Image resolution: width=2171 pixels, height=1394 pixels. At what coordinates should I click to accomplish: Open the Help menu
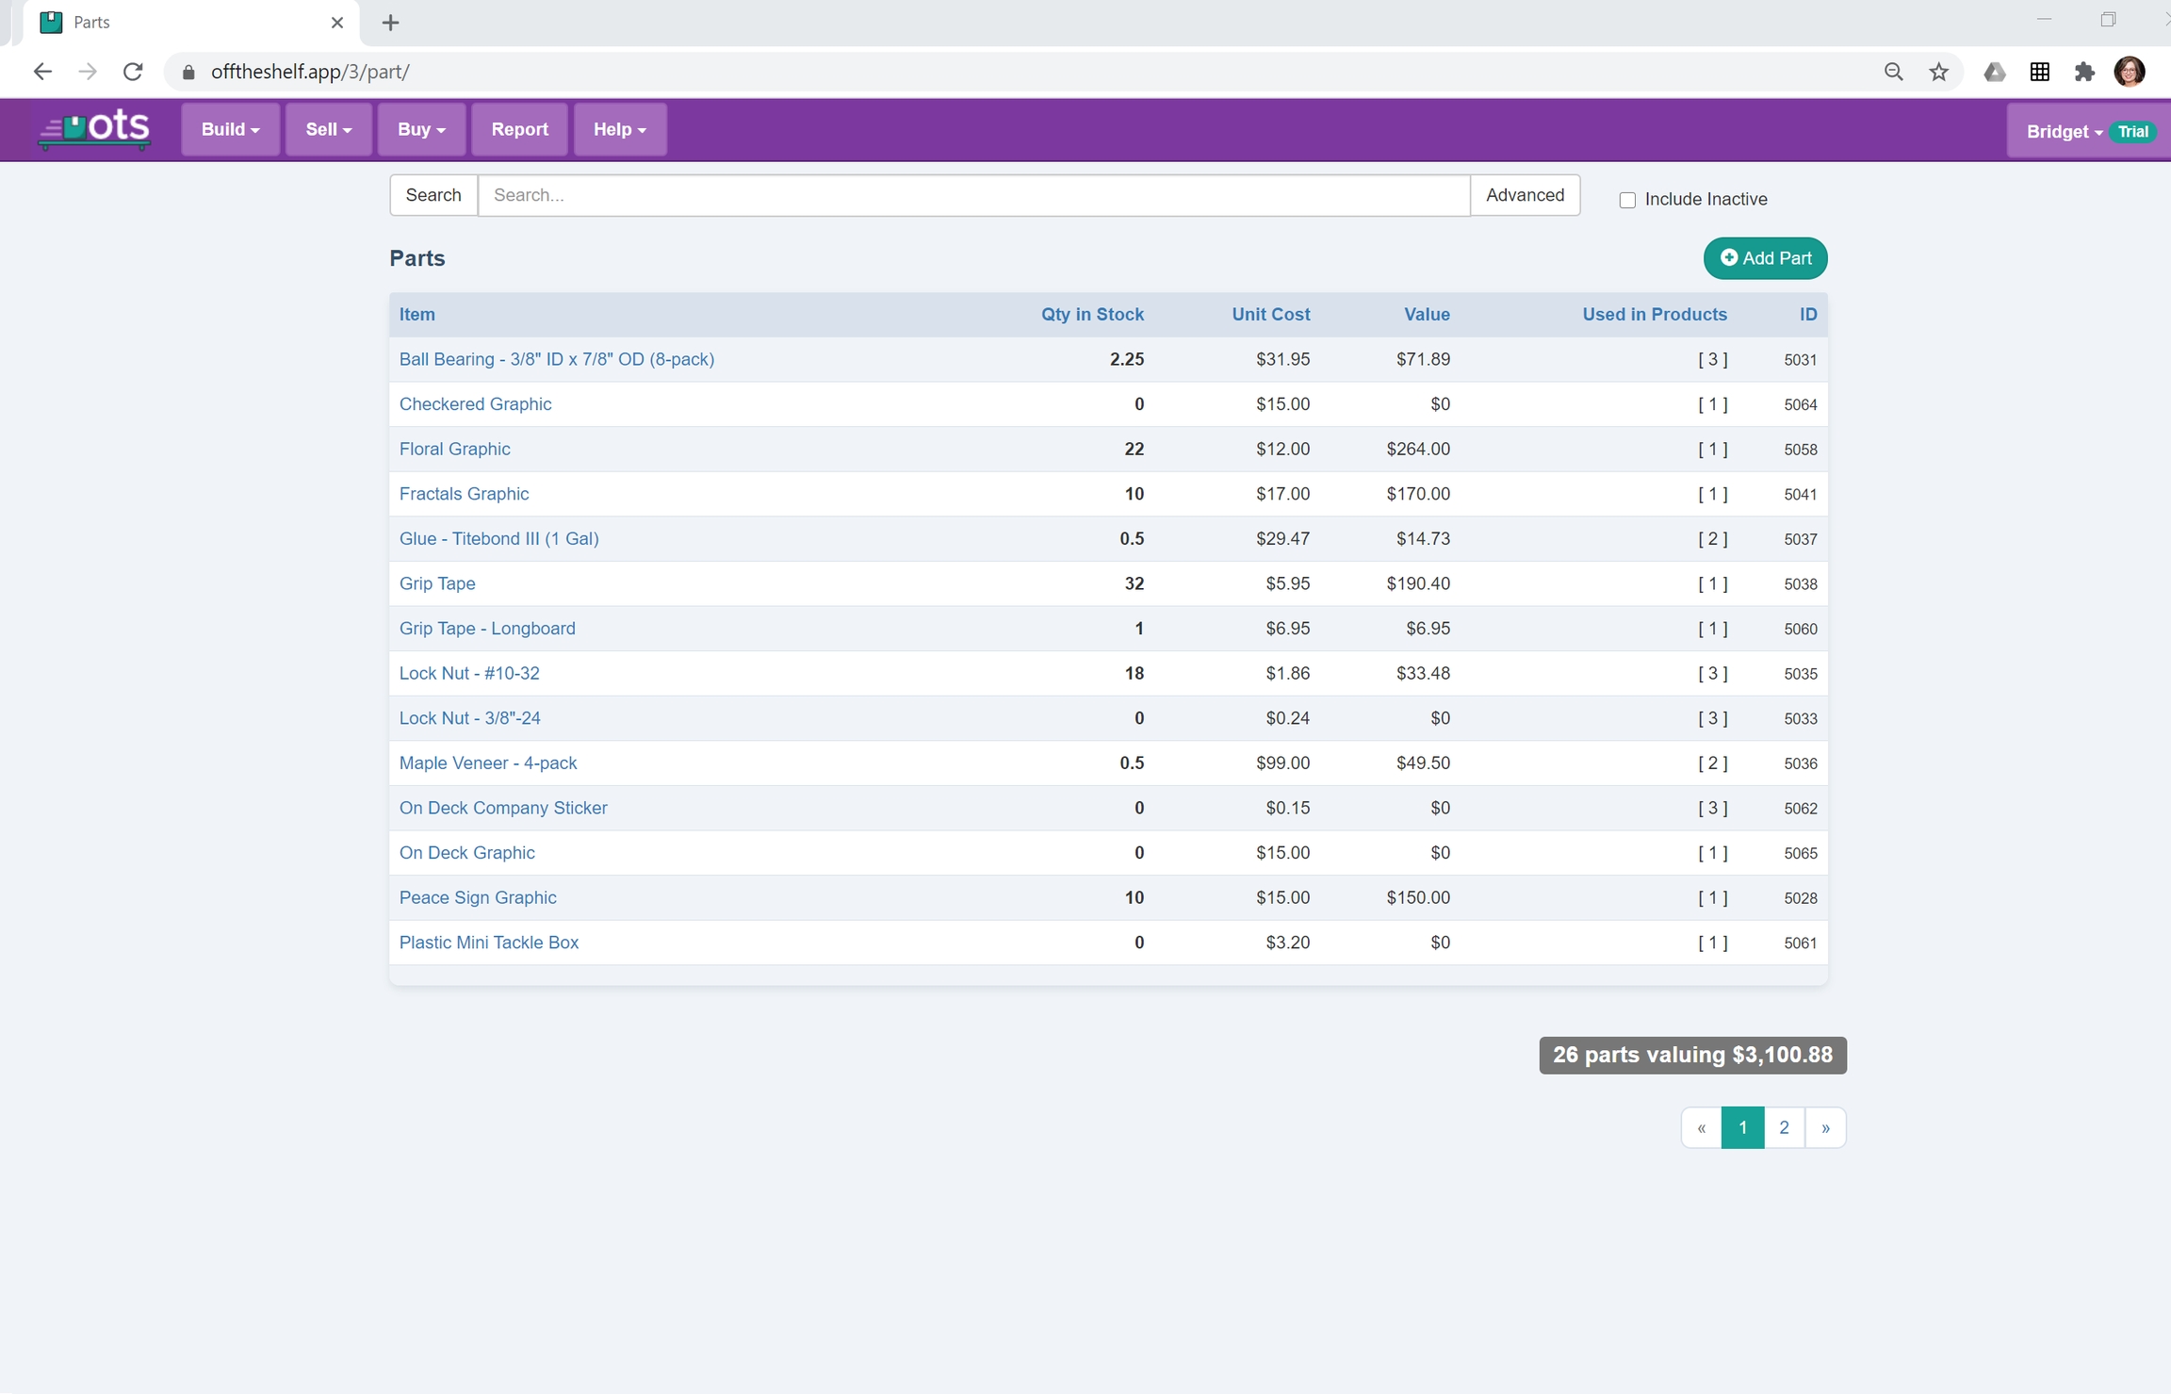coord(619,129)
